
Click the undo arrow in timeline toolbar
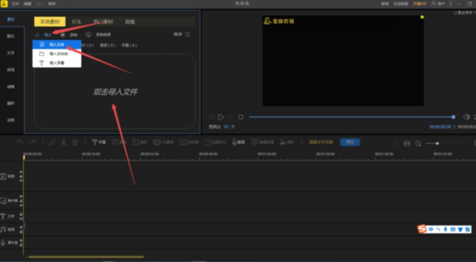tap(20, 142)
